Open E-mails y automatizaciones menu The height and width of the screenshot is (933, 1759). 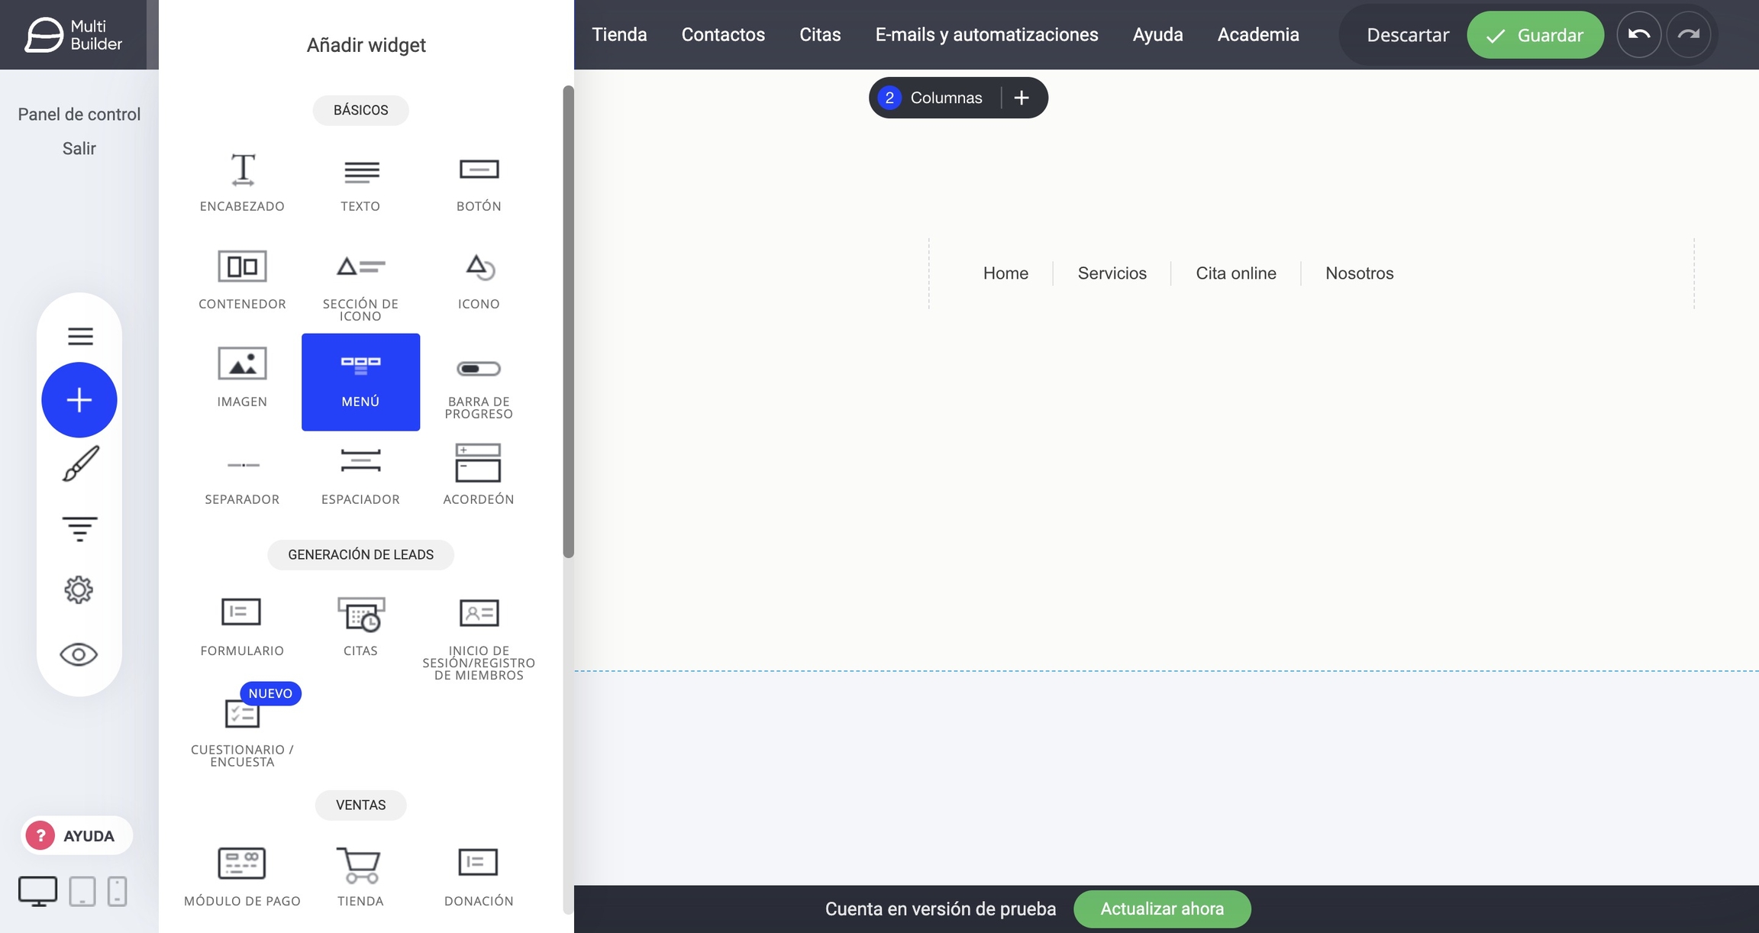coord(986,34)
